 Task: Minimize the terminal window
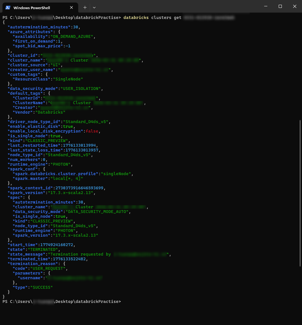pos(265,6)
